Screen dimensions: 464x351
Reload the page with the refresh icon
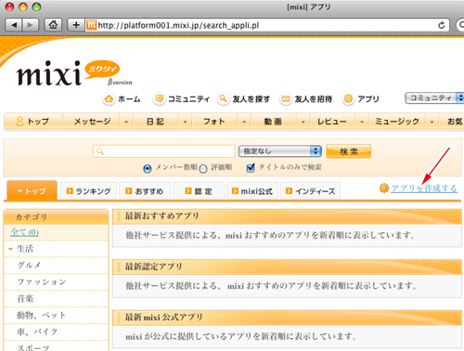442,25
